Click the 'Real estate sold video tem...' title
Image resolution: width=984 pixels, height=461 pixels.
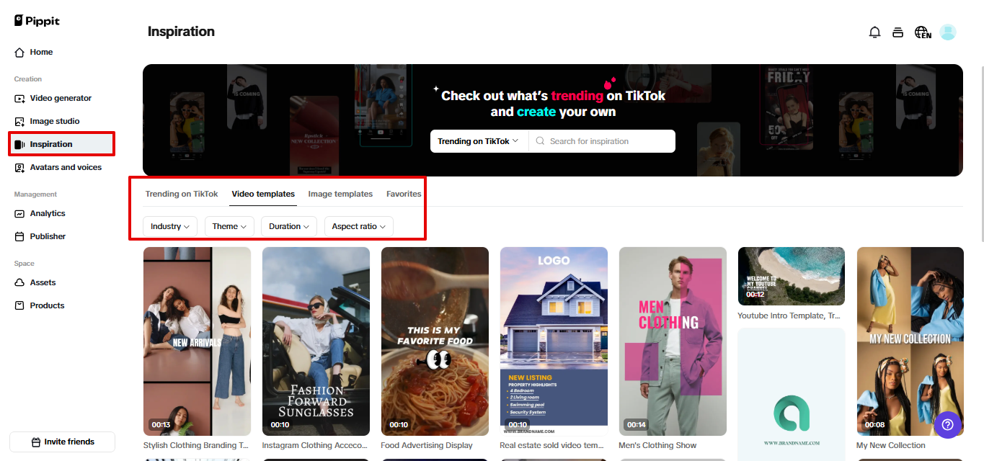[x=552, y=445]
